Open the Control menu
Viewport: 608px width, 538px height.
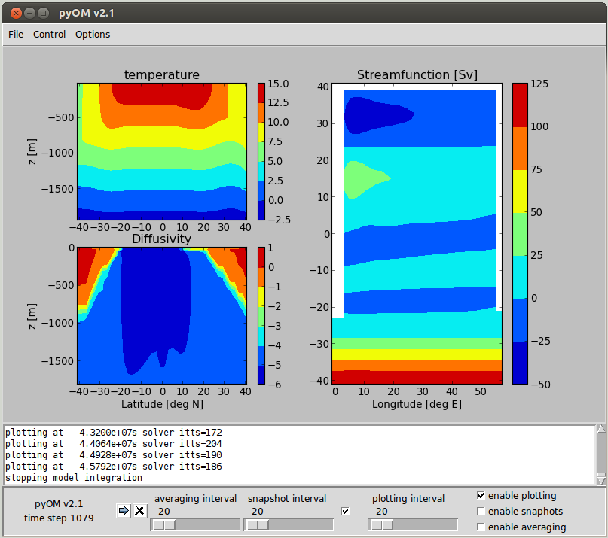[49, 34]
